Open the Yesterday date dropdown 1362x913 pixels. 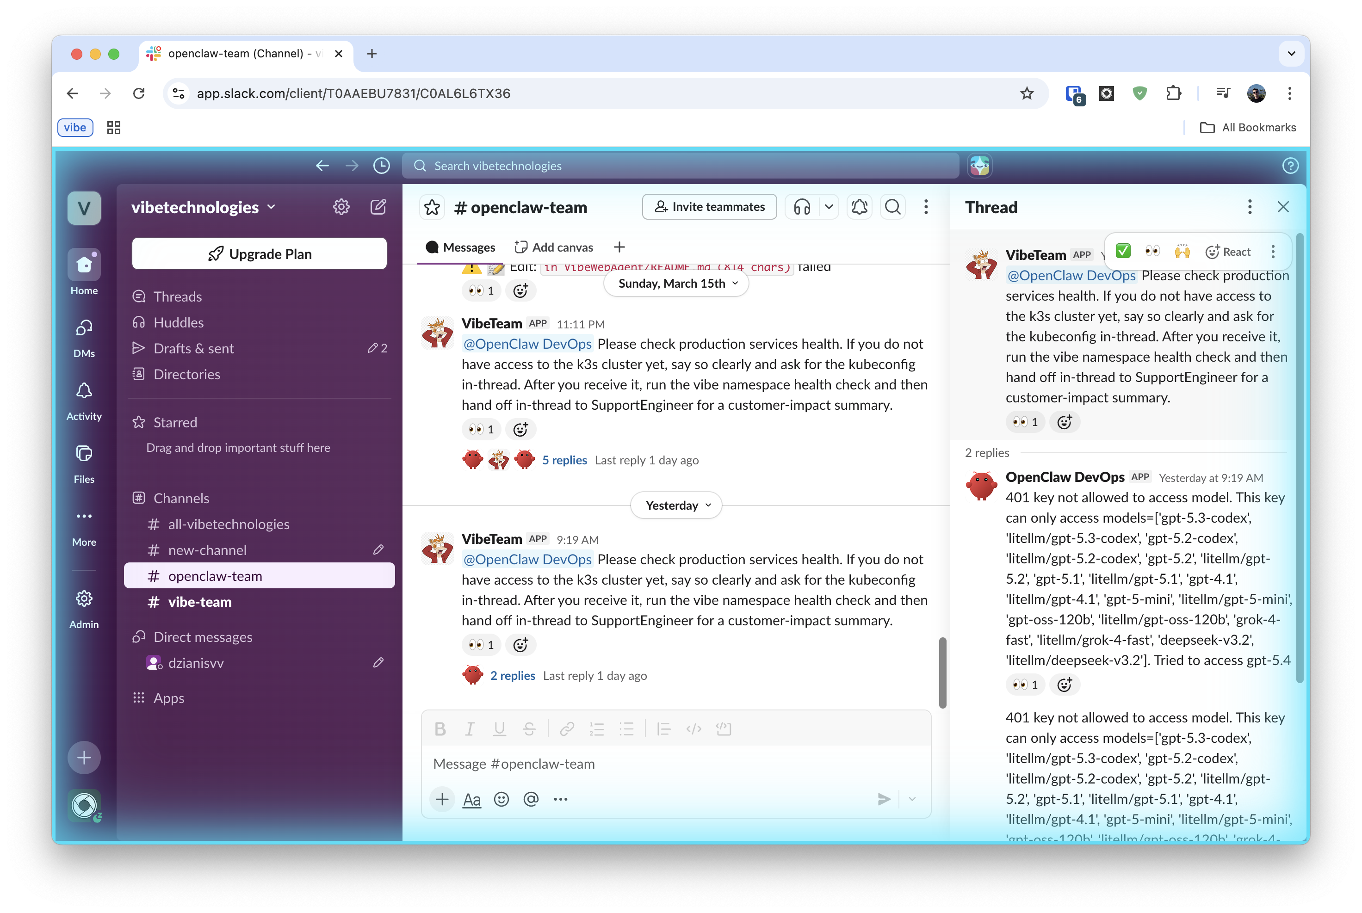point(677,506)
